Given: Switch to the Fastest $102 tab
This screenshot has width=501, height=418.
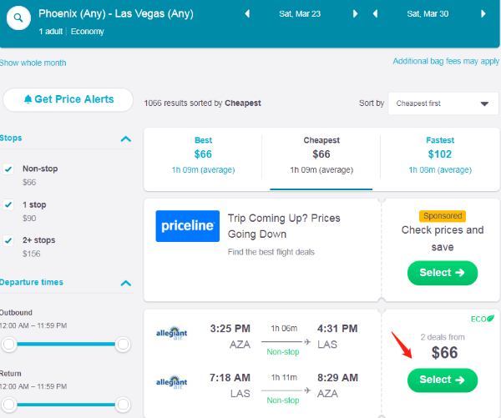Looking at the screenshot, I should pyautogui.click(x=440, y=155).
